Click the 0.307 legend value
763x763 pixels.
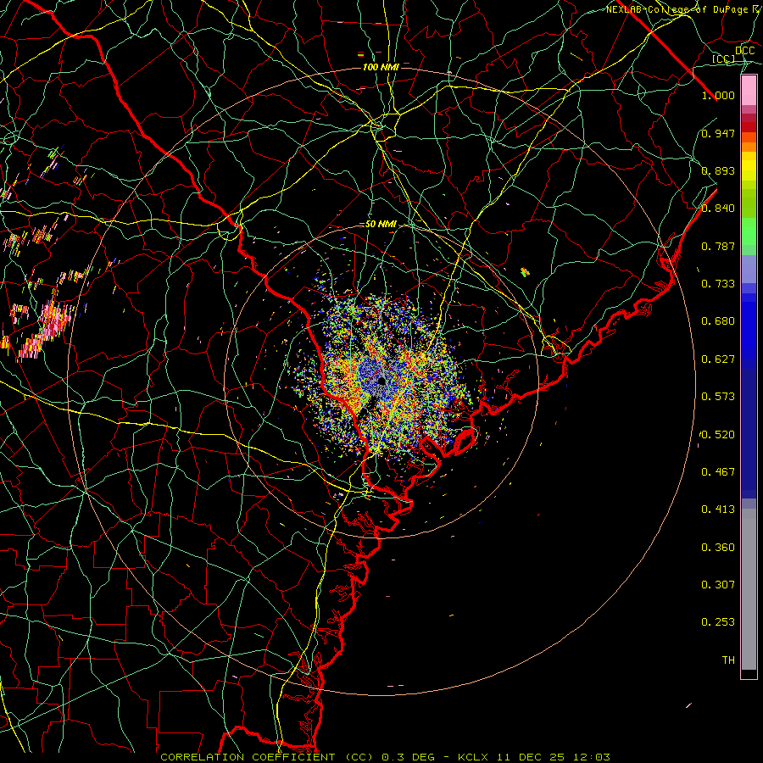point(718,585)
